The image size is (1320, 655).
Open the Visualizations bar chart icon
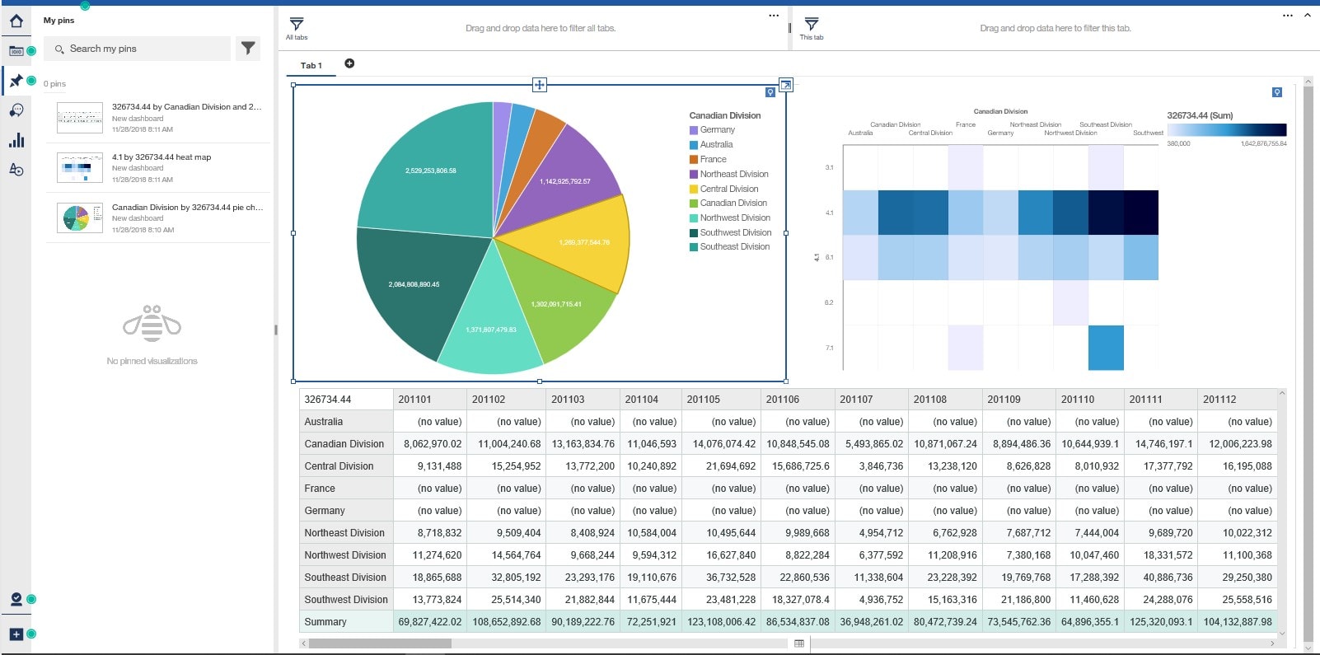pyautogui.click(x=16, y=140)
